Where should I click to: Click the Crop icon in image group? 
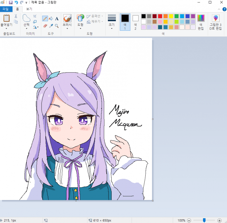coord(35,16)
